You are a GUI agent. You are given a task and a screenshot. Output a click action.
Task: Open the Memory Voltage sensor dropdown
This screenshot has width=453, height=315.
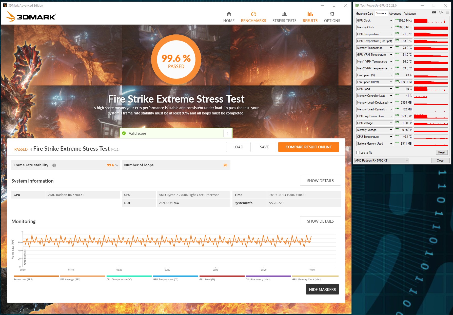391,130
